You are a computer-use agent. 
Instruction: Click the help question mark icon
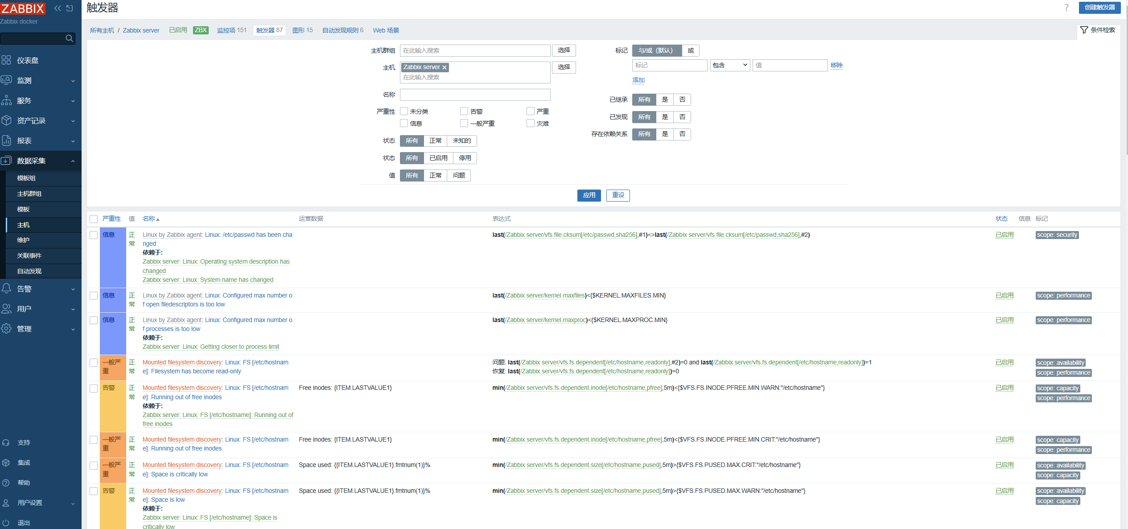point(1066,8)
